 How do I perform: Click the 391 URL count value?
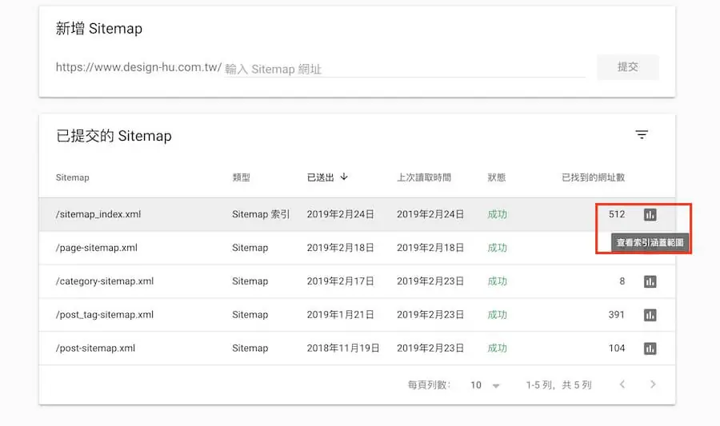click(x=616, y=315)
